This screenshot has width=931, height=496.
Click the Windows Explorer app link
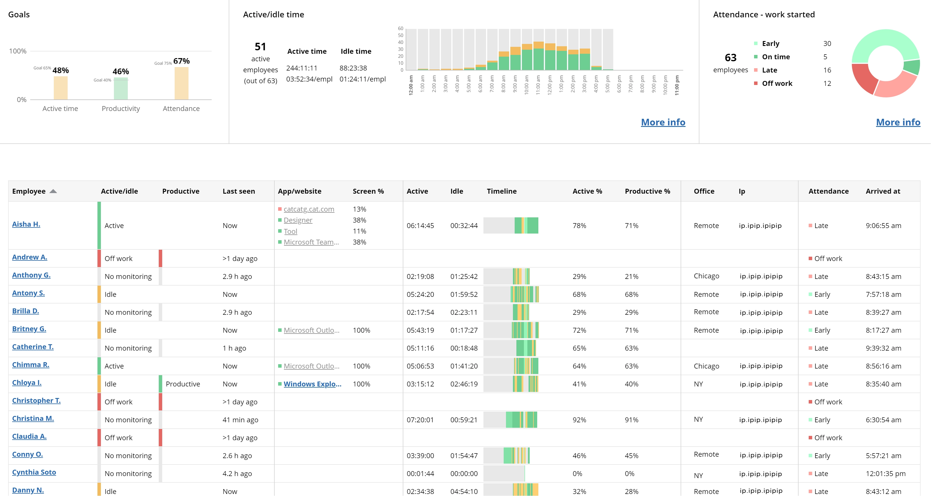point(312,384)
